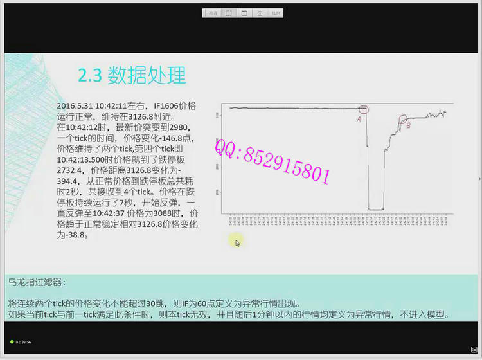Click the 高清 quality button in top toolbar
Screen dimensions: 482x360
click(x=213, y=13)
